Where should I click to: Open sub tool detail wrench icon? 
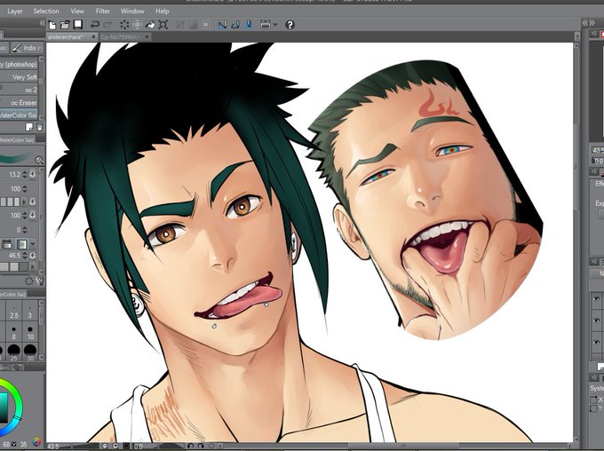tap(40, 281)
